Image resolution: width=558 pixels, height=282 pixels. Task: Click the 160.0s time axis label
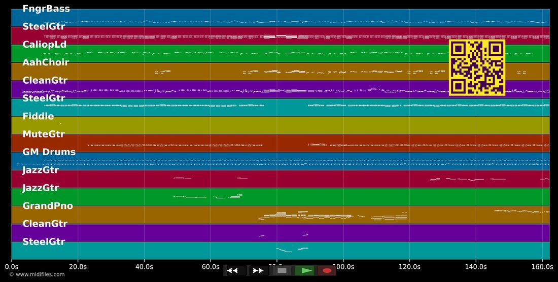tap(542, 266)
